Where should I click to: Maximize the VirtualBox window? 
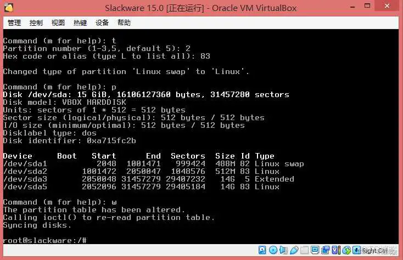367,5
